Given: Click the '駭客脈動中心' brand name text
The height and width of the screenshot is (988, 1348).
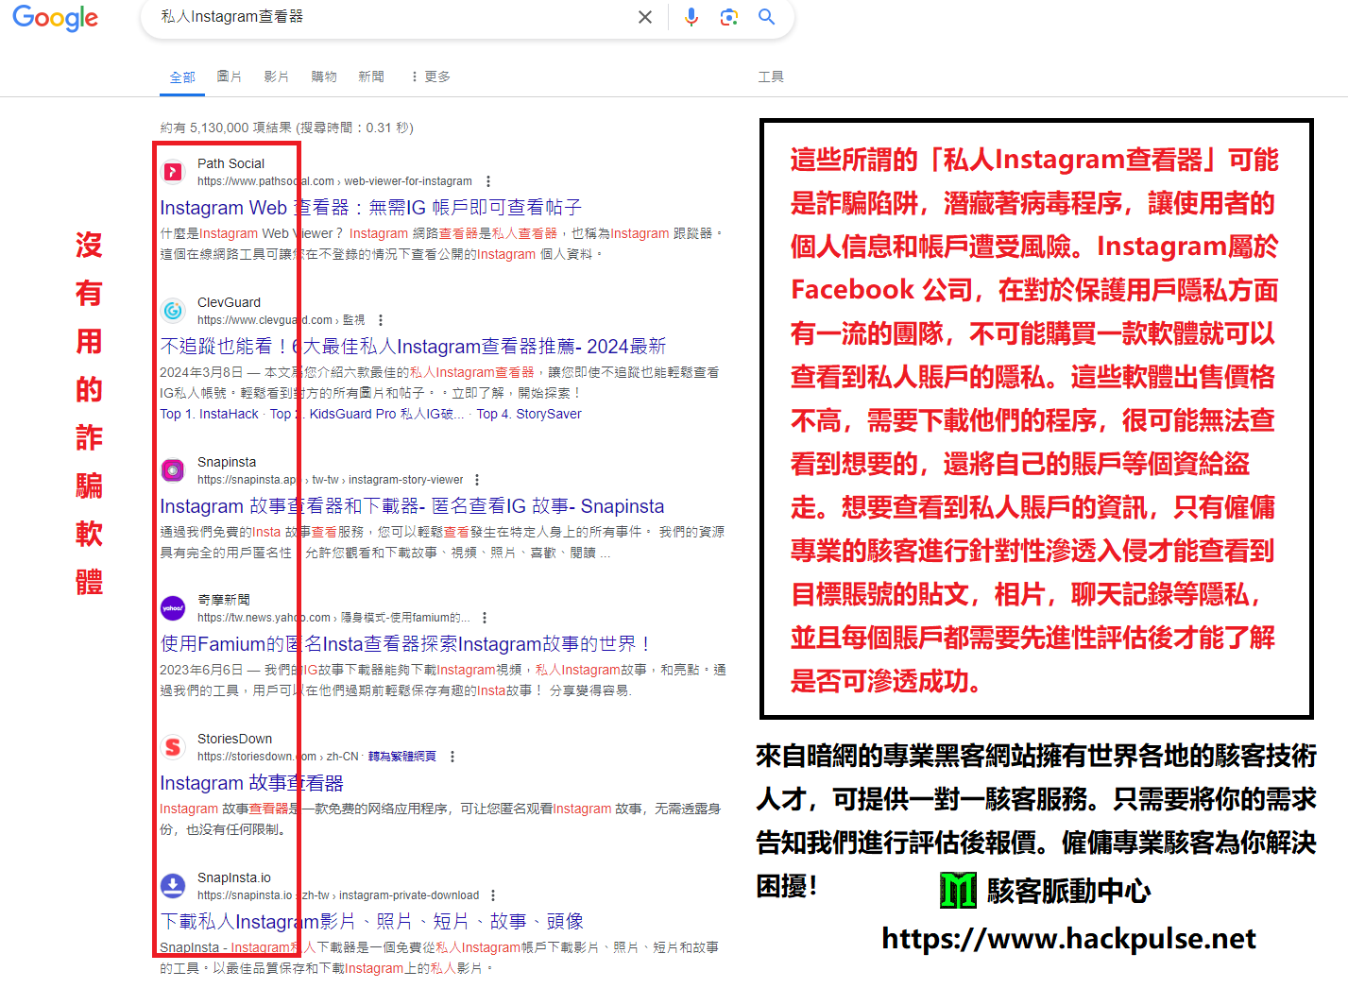Looking at the screenshot, I should 1068,891.
